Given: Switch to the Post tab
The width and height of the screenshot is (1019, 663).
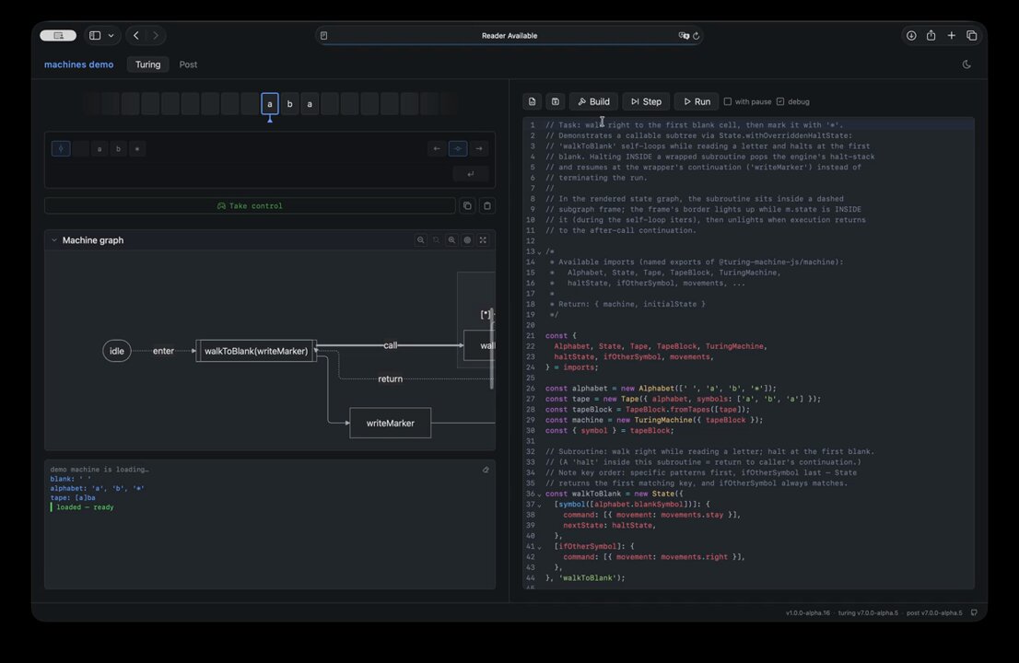Looking at the screenshot, I should pyautogui.click(x=188, y=64).
